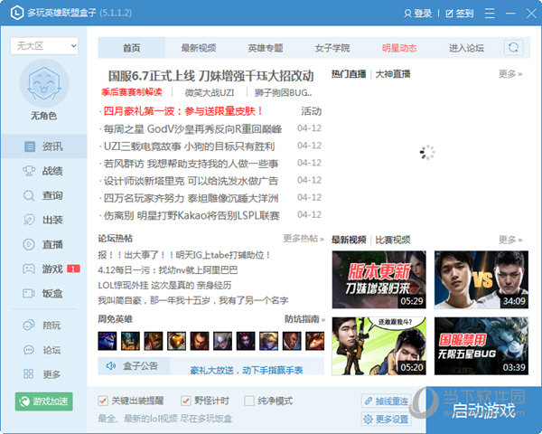The width and height of the screenshot is (542, 434).
Task: Switch to the 英雄专题 tab
Action: pos(265,48)
